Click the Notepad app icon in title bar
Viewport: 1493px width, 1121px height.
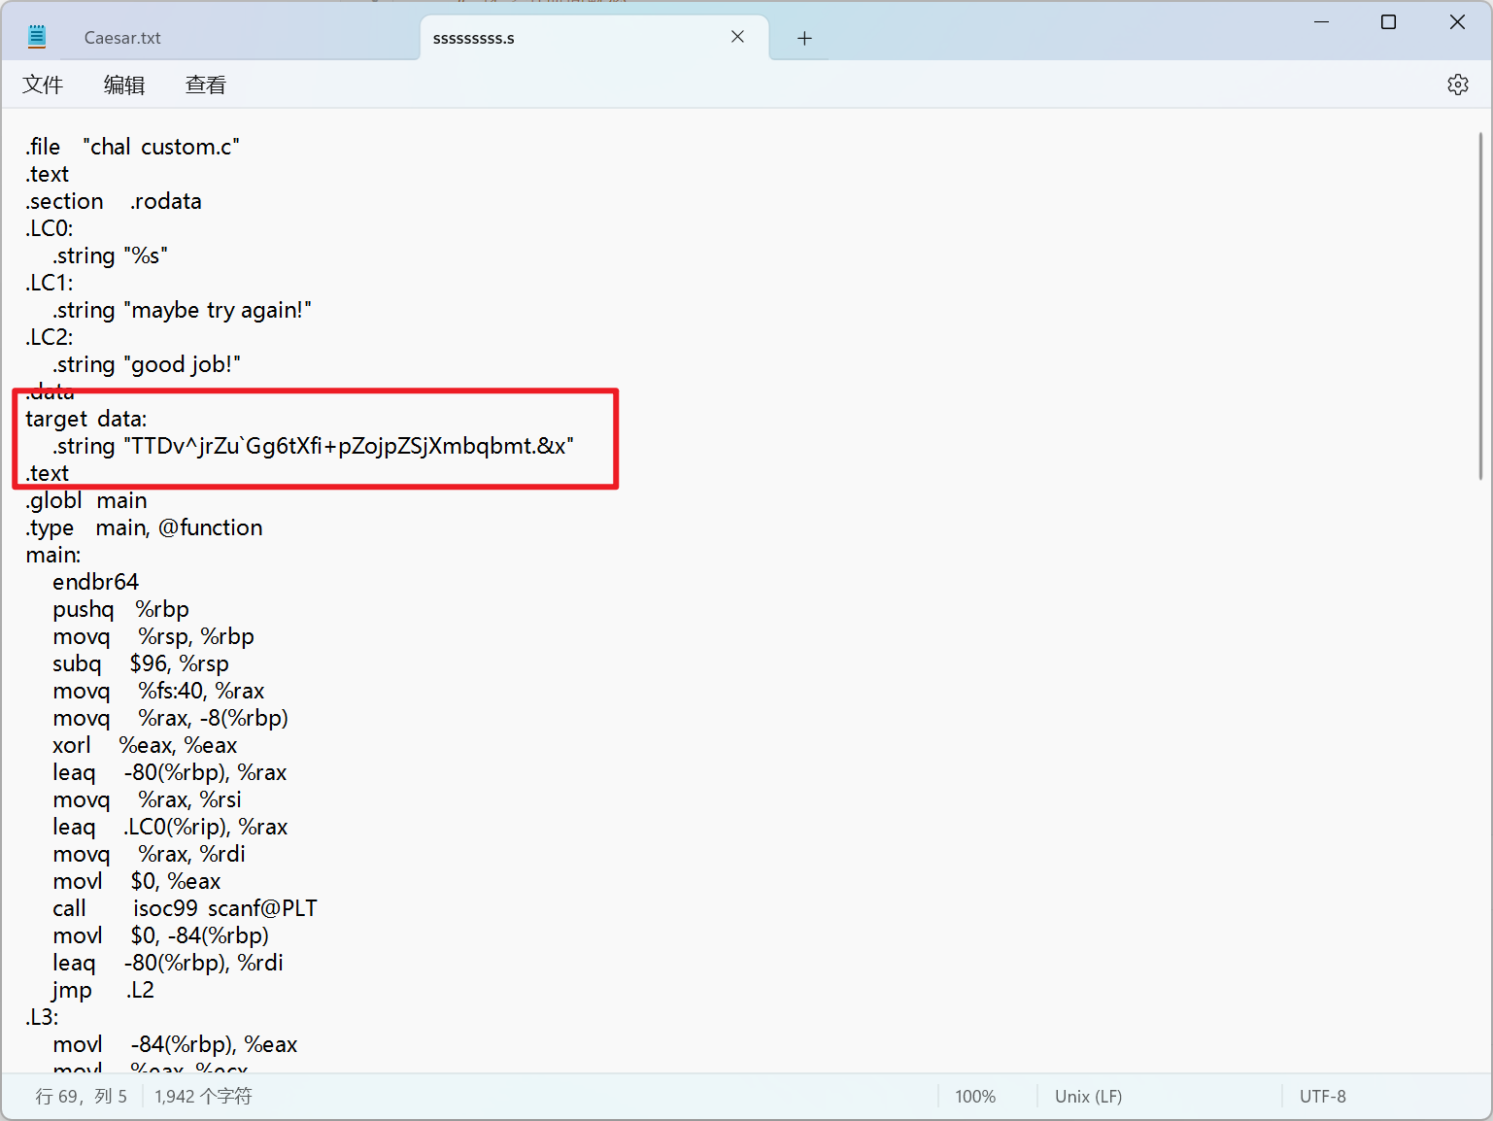37,37
